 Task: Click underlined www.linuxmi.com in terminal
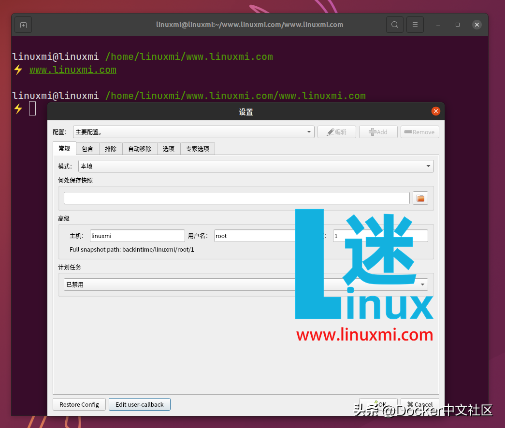(x=73, y=70)
